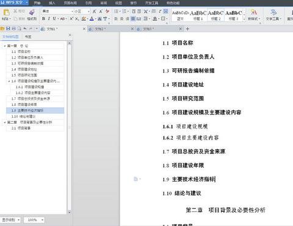Click the Cut scissors icon
The width and height of the screenshot is (293, 226).
[x=15, y=11]
